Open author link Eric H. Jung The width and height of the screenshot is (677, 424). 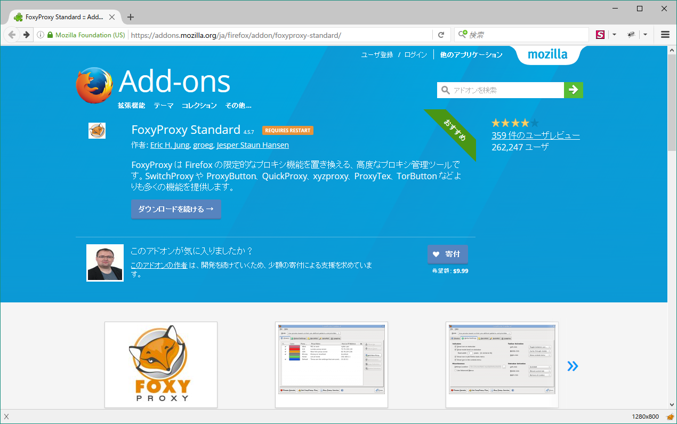click(170, 145)
